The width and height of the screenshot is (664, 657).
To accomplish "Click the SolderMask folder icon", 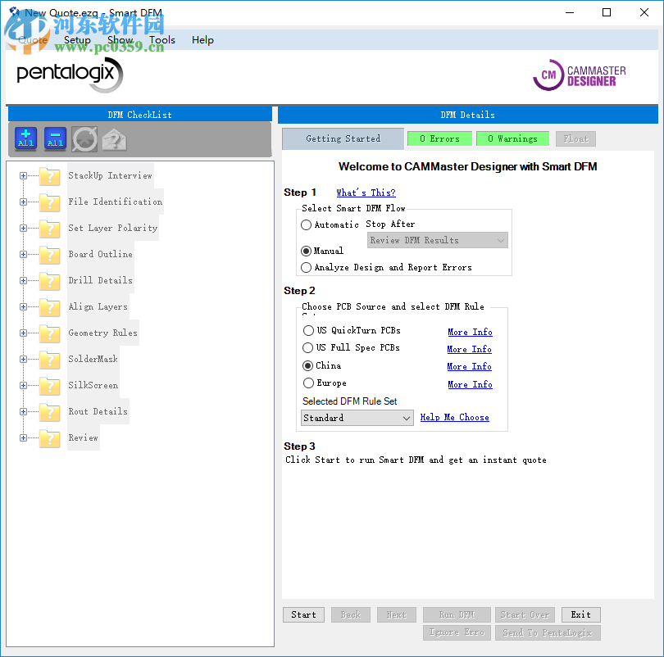I will pyautogui.click(x=49, y=359).
